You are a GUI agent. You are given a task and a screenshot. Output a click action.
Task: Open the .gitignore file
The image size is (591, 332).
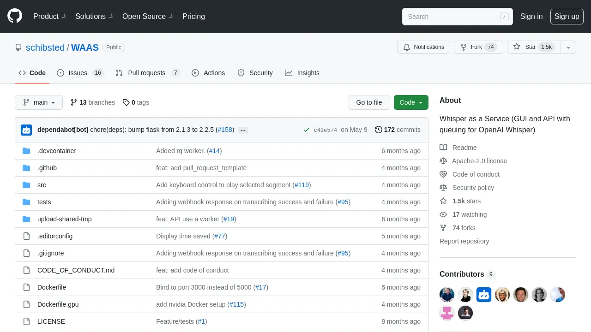51,253
